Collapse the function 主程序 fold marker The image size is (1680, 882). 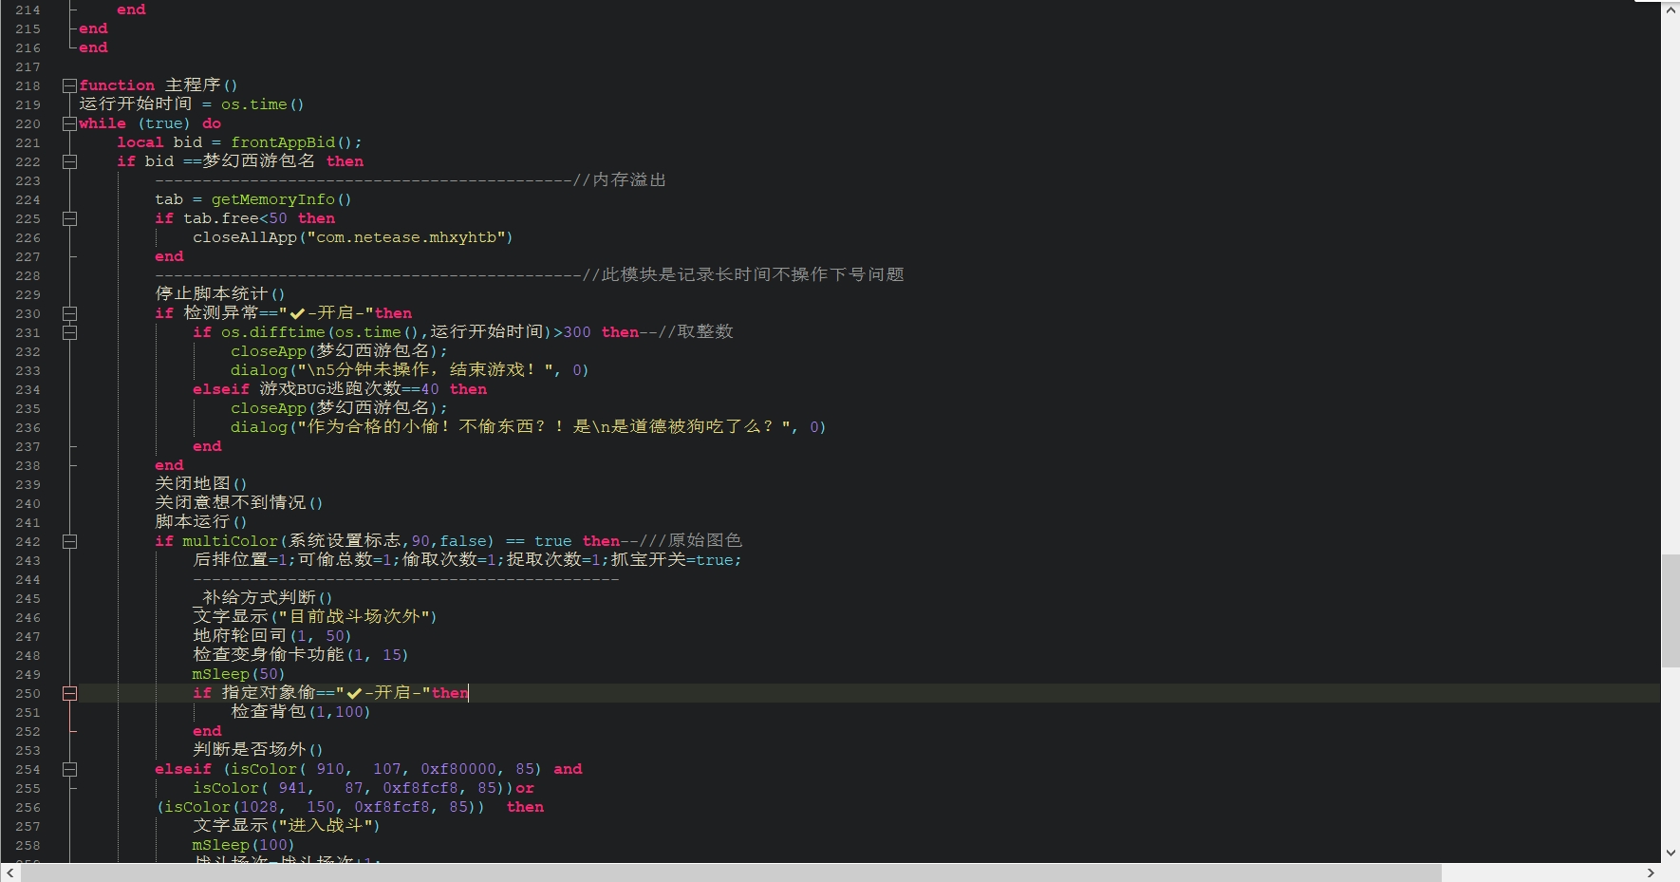(x=69, y=85)
